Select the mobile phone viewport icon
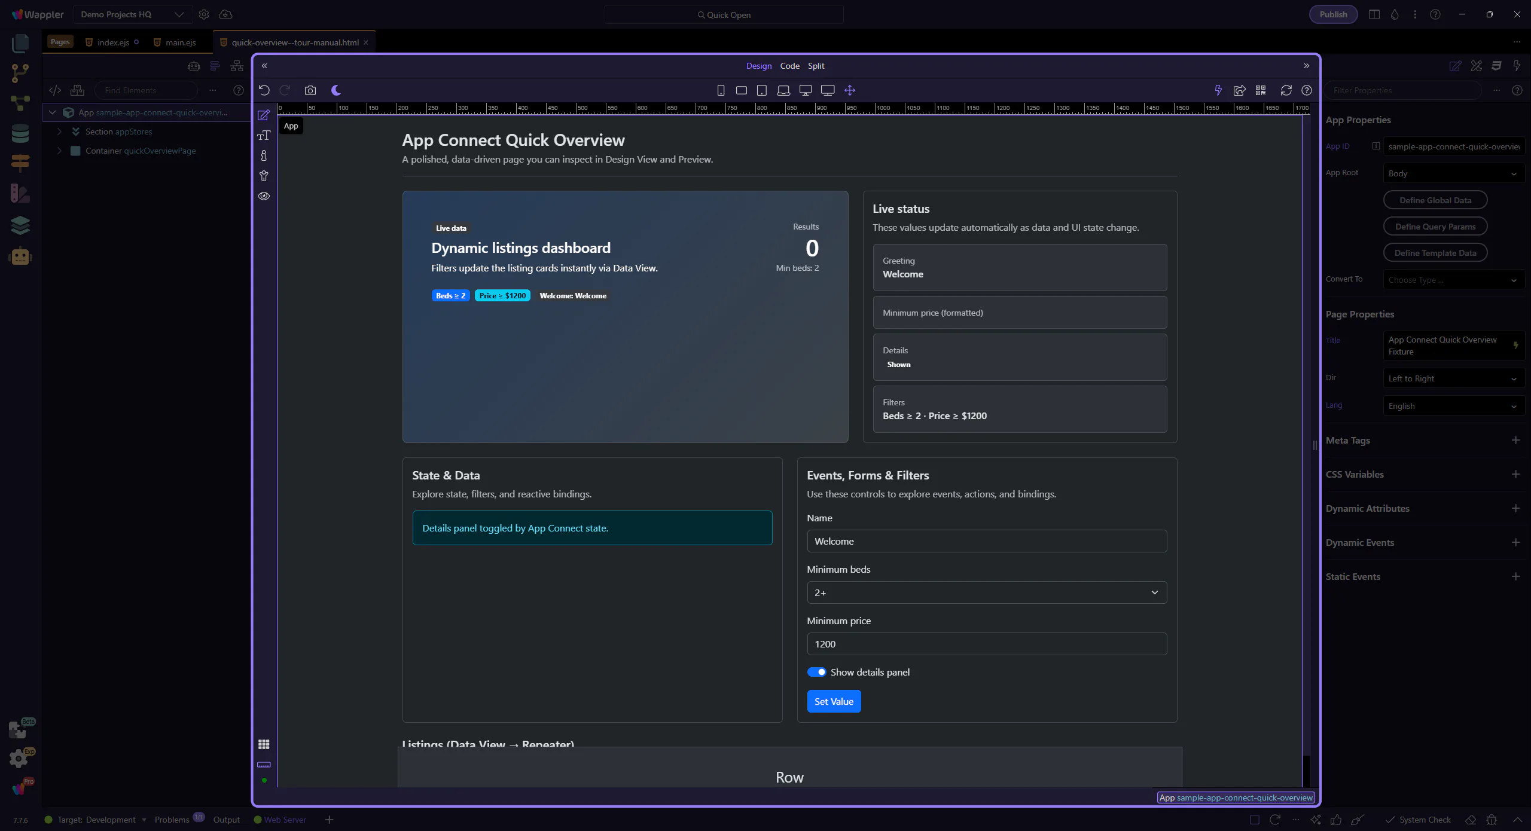 (x=721, y=90)
